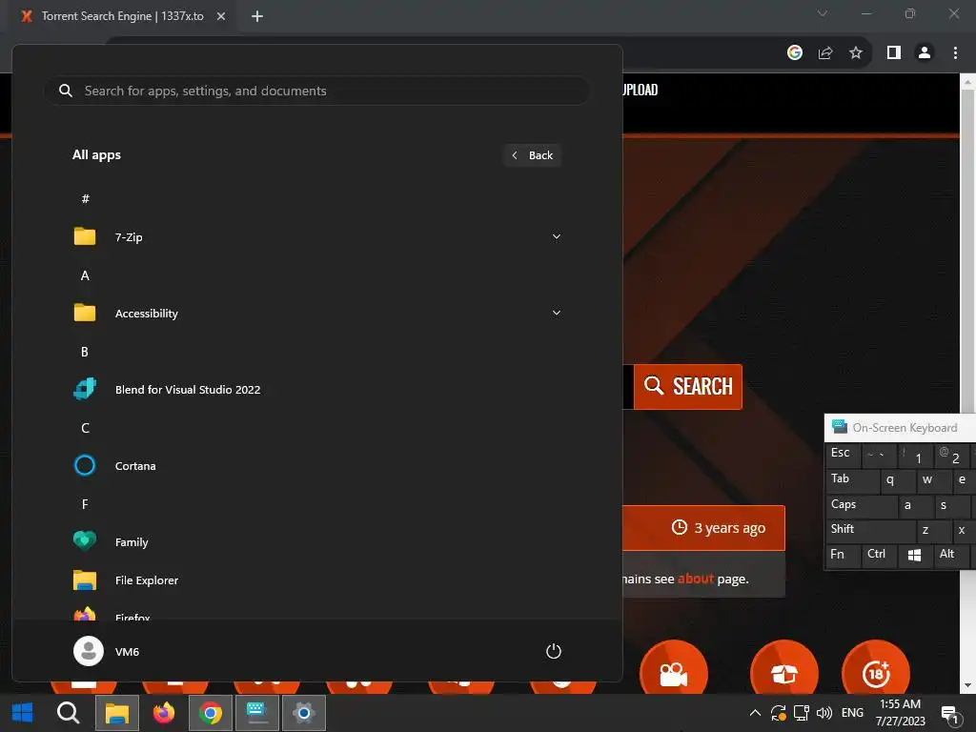The image size is (976, 732).
Task: Launch Blend for Visual Studio 2022
Action: tap(316, 389)
